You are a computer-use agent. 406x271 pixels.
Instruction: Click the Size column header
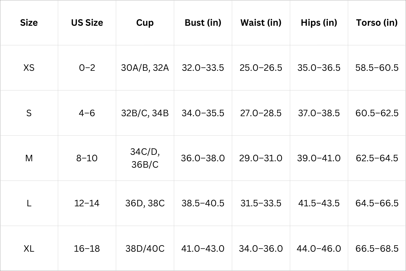(x=29, y=23)
